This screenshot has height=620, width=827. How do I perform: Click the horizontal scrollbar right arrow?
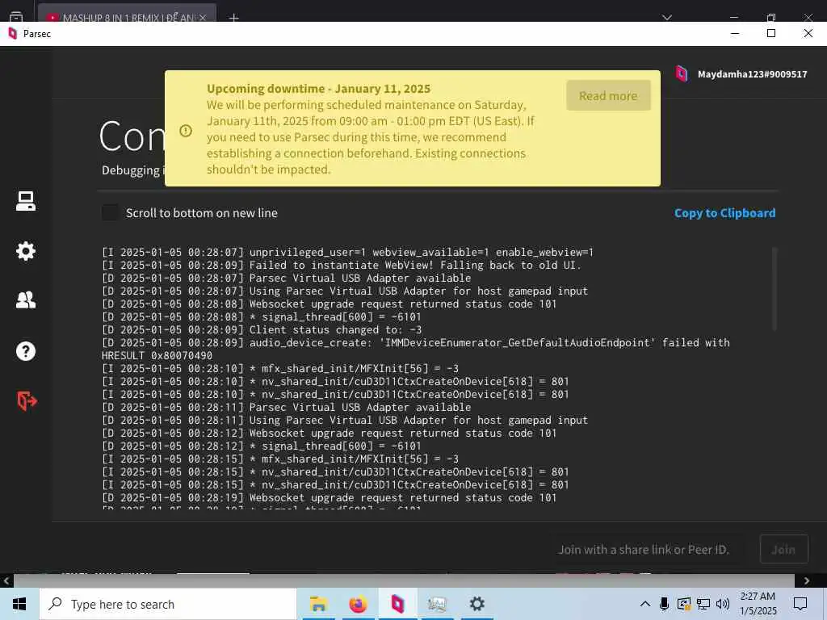(x=807, y=580)
